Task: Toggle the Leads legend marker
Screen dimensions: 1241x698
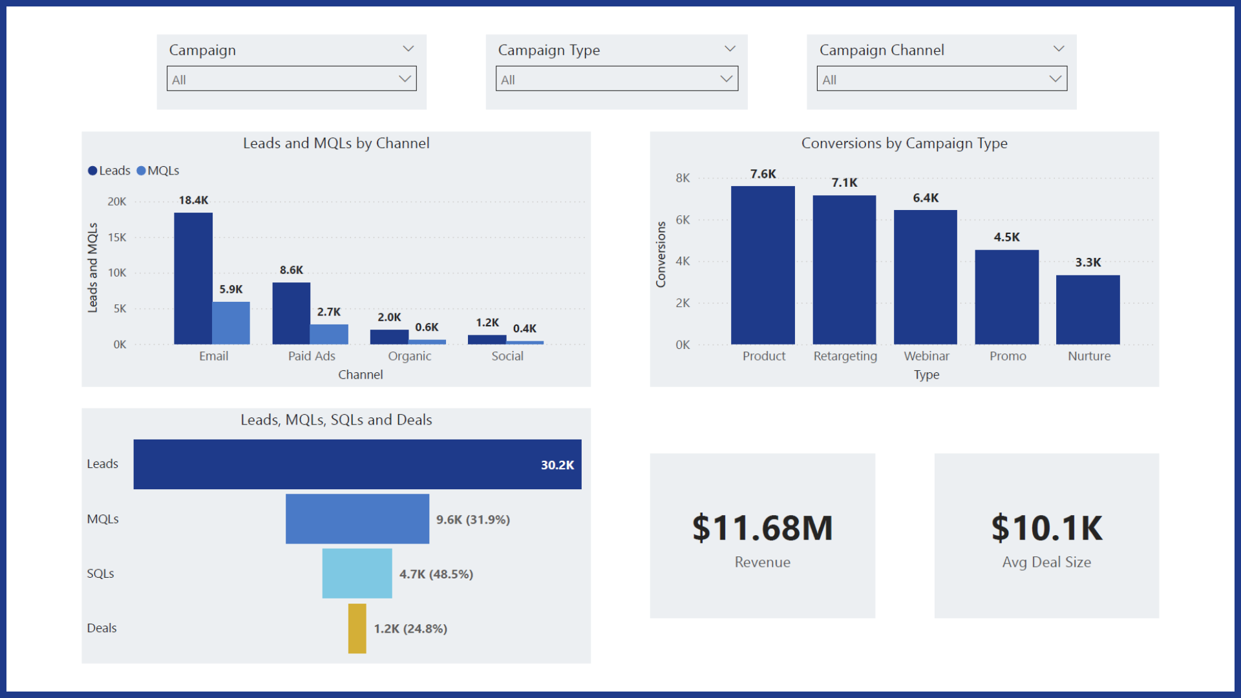Action: (92, 171)
